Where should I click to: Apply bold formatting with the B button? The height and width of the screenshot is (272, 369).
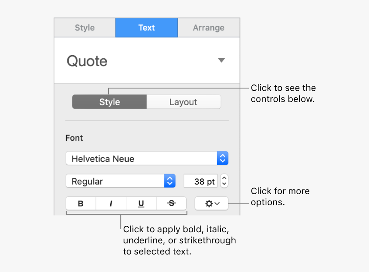pyautogui.click(x=81, y=204)
